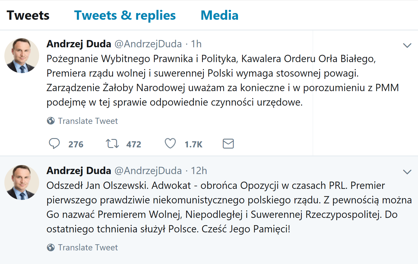Expand options chevron on Jan Olszewski tweet
This screenshot has width=418, height=264.
407,172
